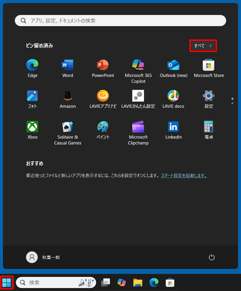
Task: Open the スタート設定を起動します link
Action: pos(184,175)
